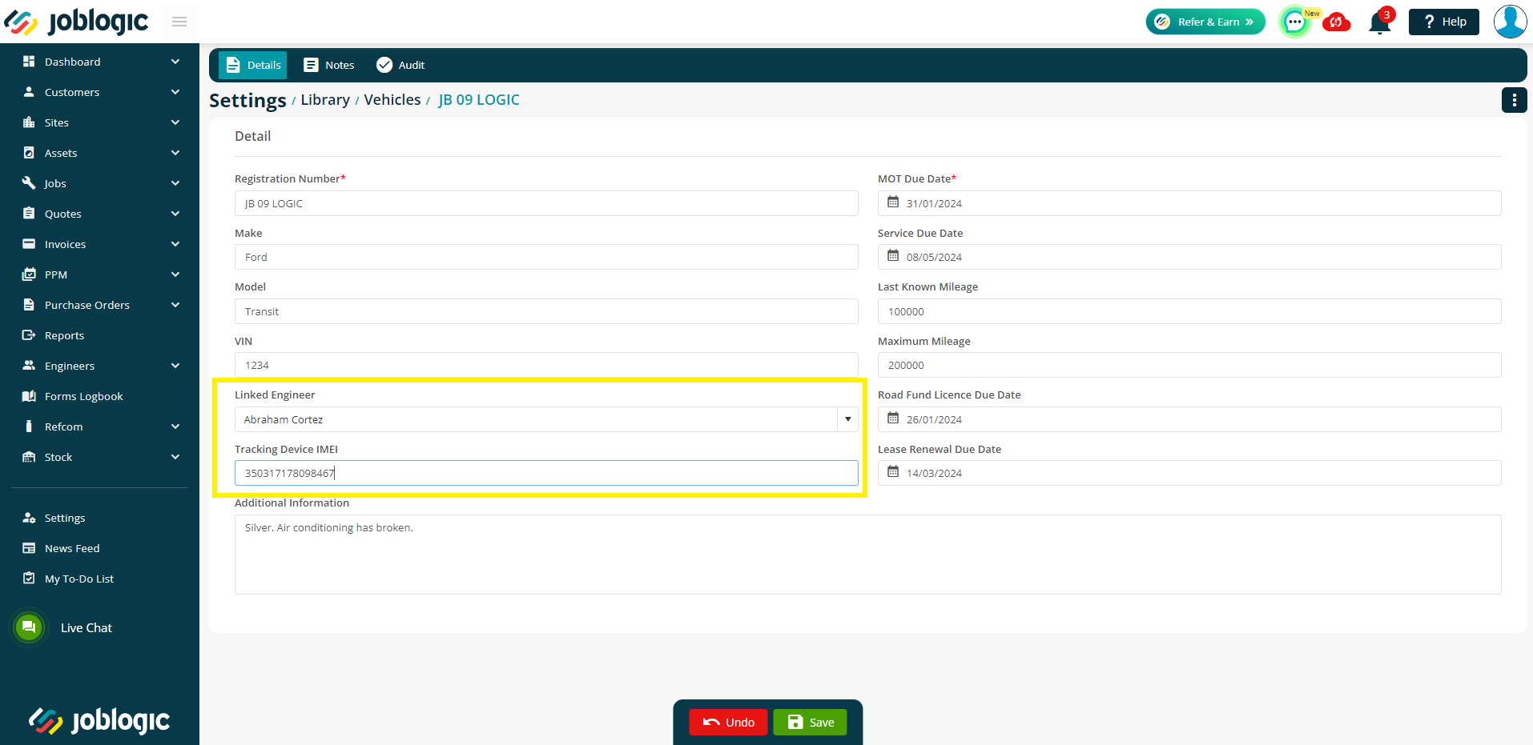Expand the Customers menu chevron
The image size is (1533, 745).
[175, 92]
